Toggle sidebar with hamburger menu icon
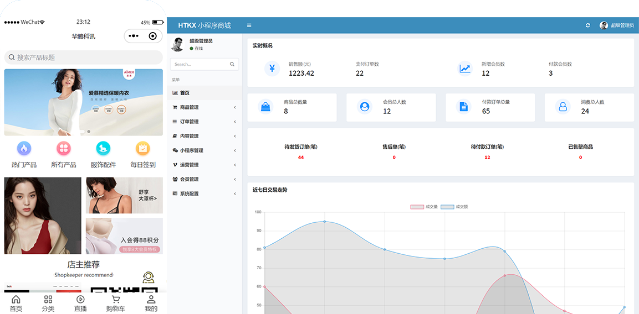Image resolution: width=639 pixels, height=314 pixels. (249, 25)
